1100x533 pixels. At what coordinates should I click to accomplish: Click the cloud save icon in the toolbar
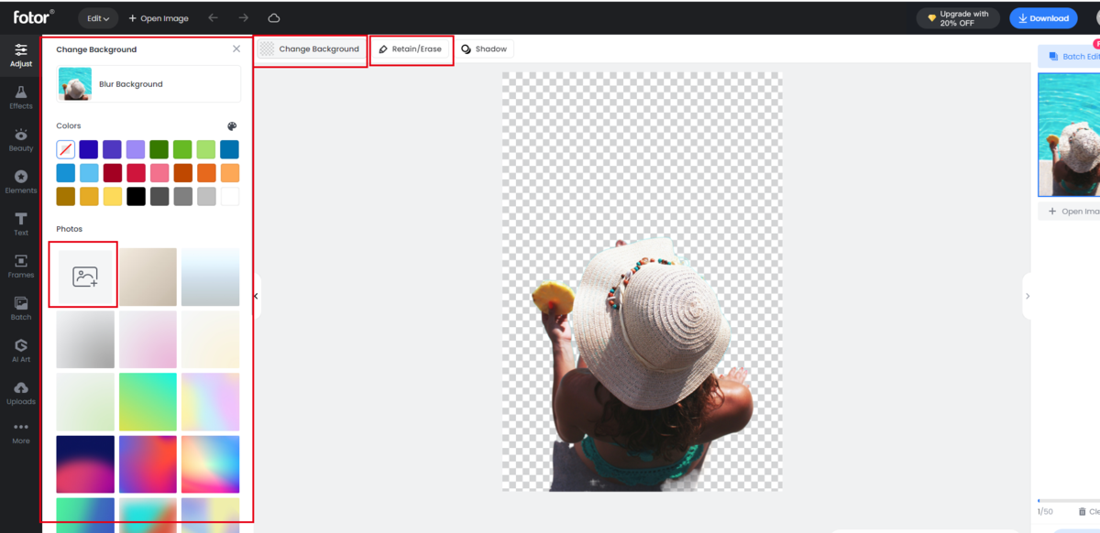coord(273,16)
